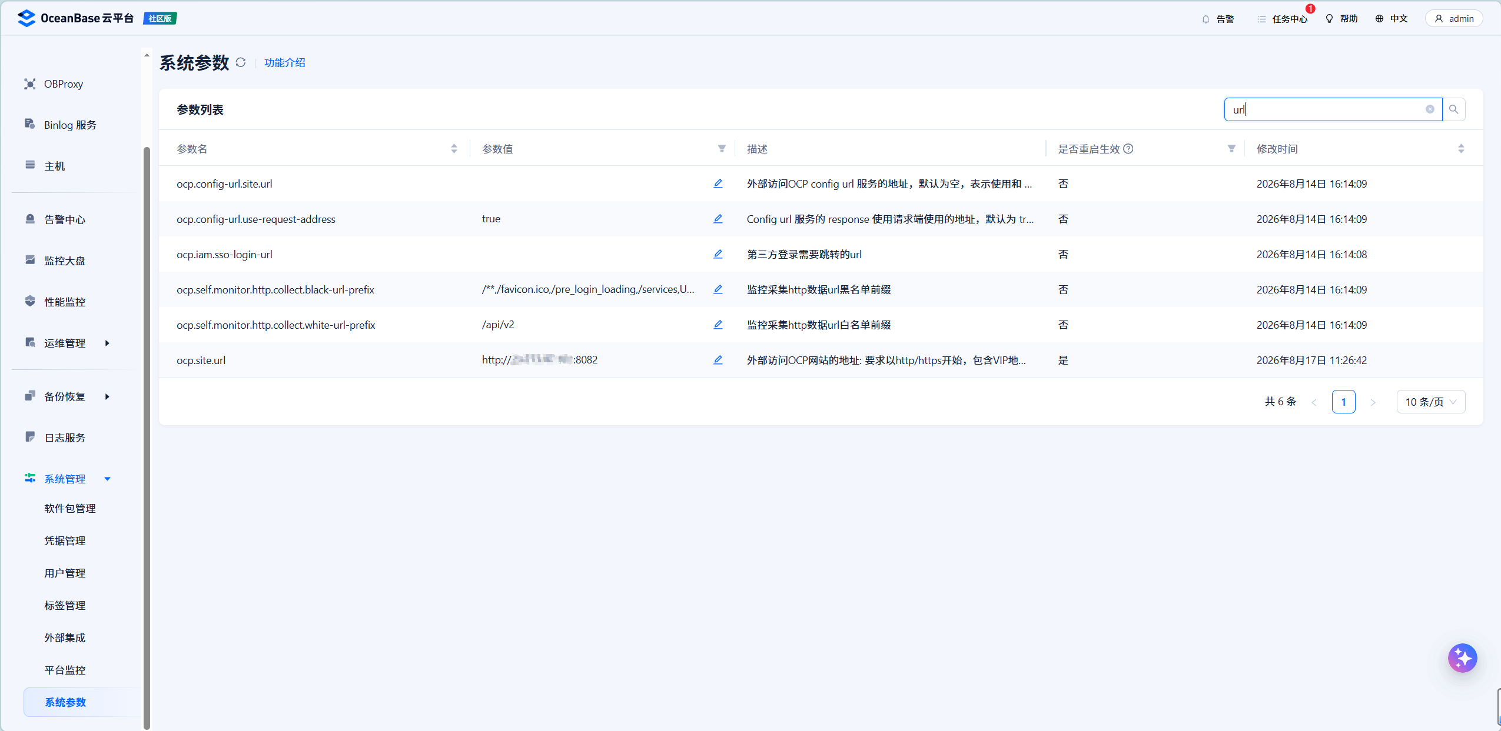Viewport: 1501px width, 731px height.
Task: Click the 社区版 edition badge
Action: (x=160, y=18)
